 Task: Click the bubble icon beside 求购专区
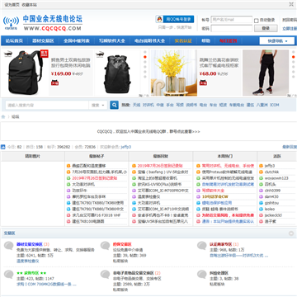(x=9, y=274)
